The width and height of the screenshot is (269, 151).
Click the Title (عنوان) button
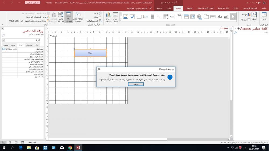(x=97, y=17)
